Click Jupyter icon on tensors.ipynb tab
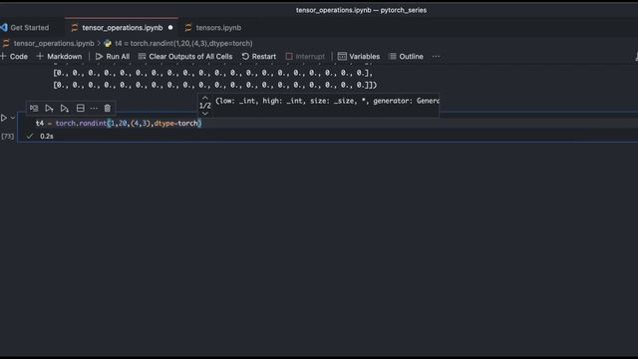Image resolution: width=638 pixels, height=359 pixels. (188, 28)
